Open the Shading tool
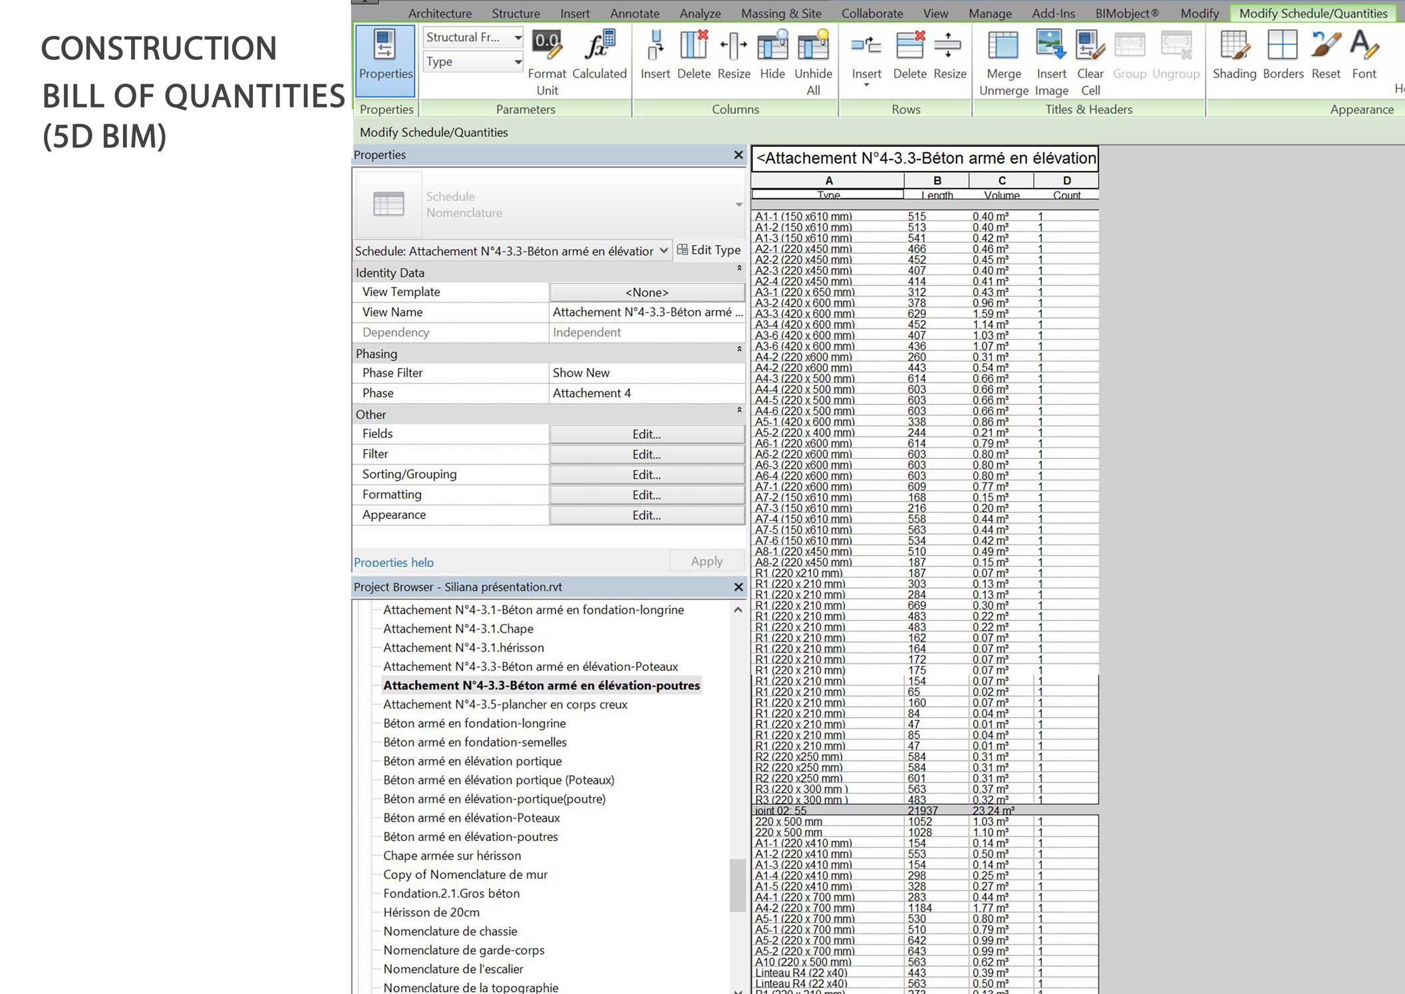Viewport: 1405px width, 994px height. [x=1234, y=55]
